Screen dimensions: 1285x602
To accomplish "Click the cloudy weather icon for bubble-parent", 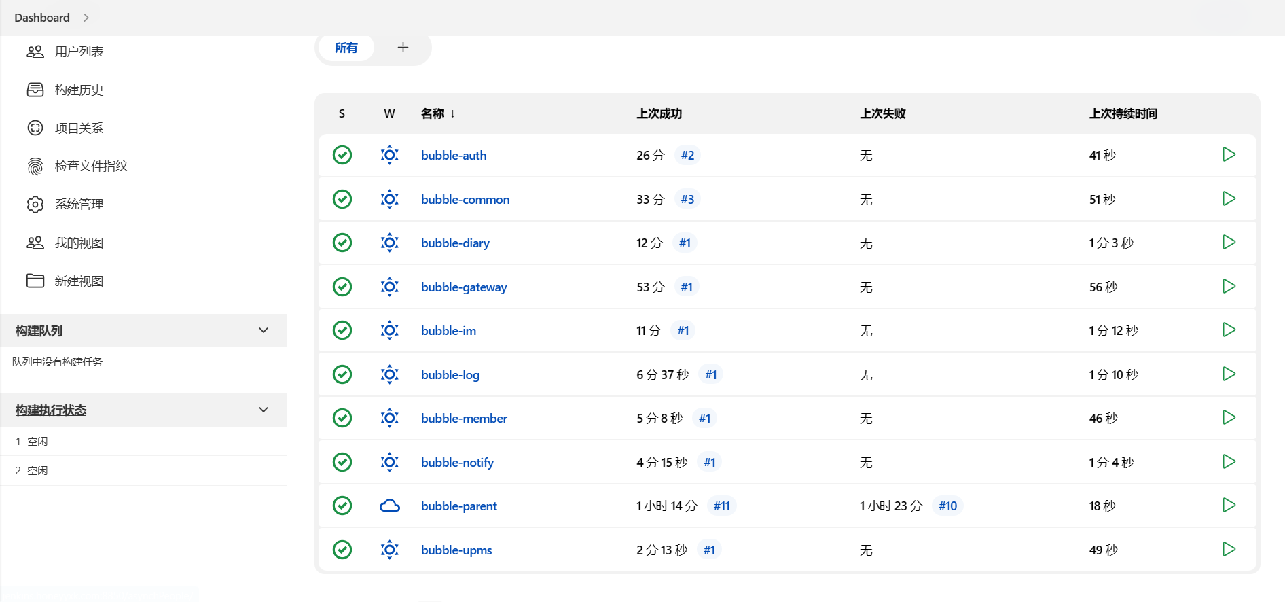I will click(390, 506).
